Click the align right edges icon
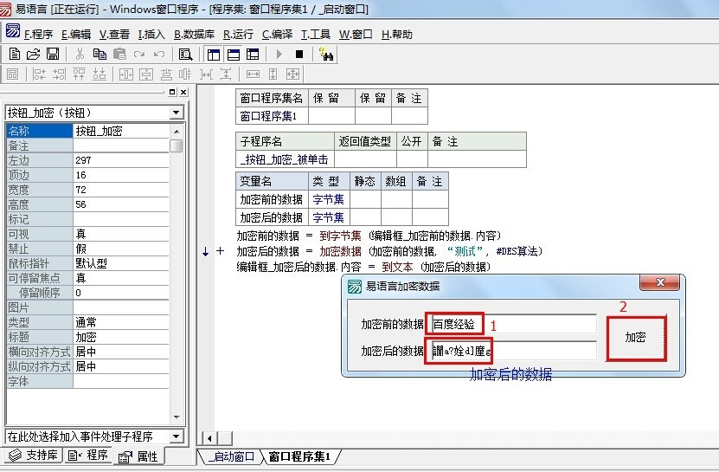Image resolution: width=719 pixels, height=472 pixels. pyautogui.click(x=59, y=74)
